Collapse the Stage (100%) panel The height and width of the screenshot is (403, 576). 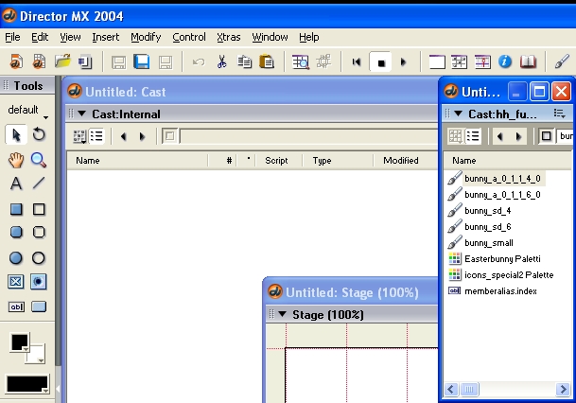tap(283, 314)
